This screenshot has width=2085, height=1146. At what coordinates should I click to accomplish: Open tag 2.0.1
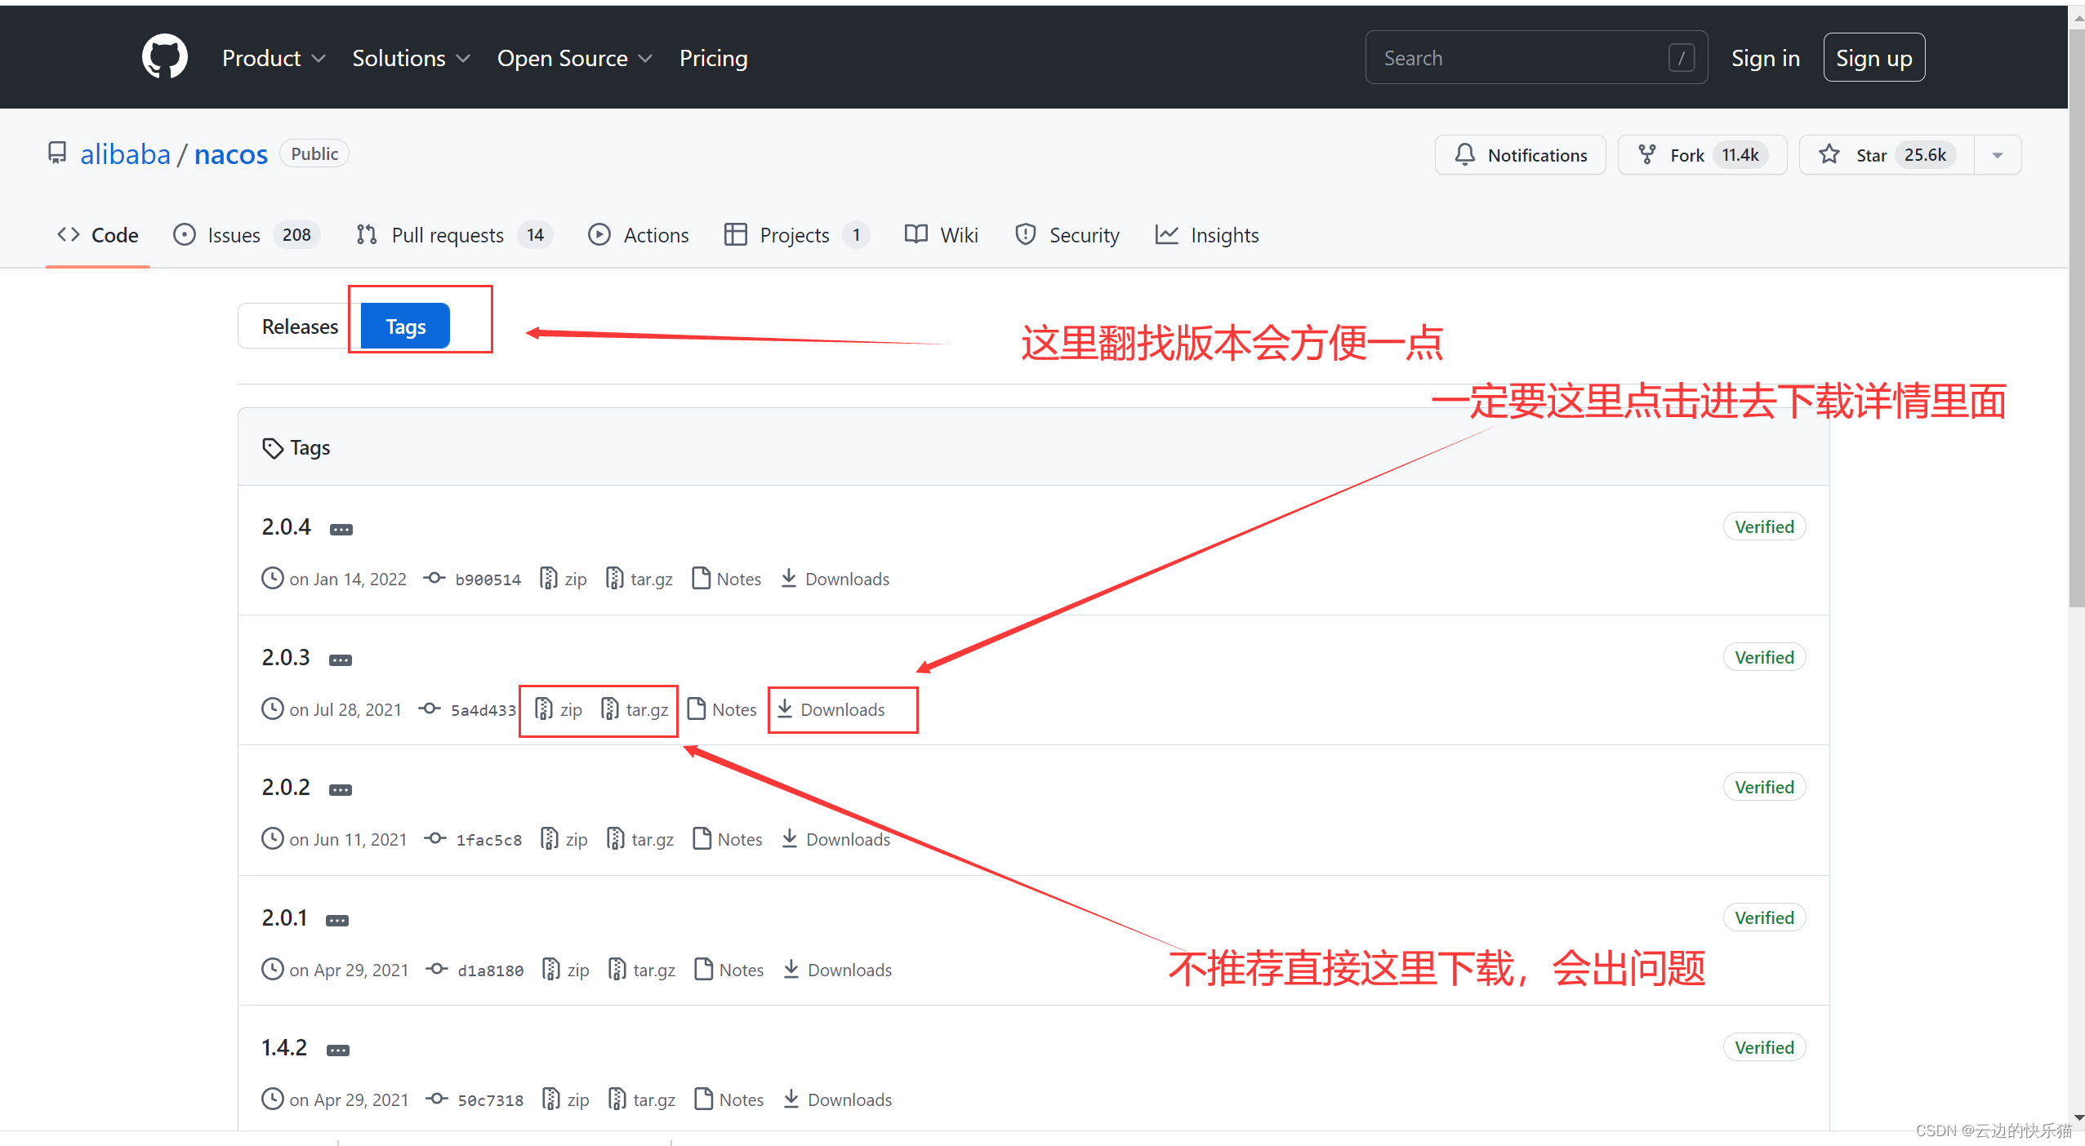tap(284, 917)
